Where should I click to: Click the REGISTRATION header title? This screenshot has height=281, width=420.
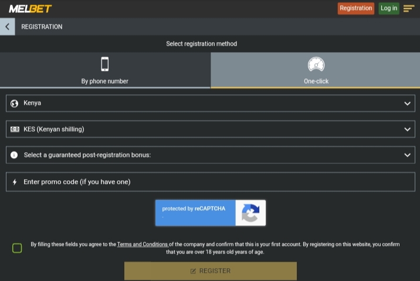[42, 27]
